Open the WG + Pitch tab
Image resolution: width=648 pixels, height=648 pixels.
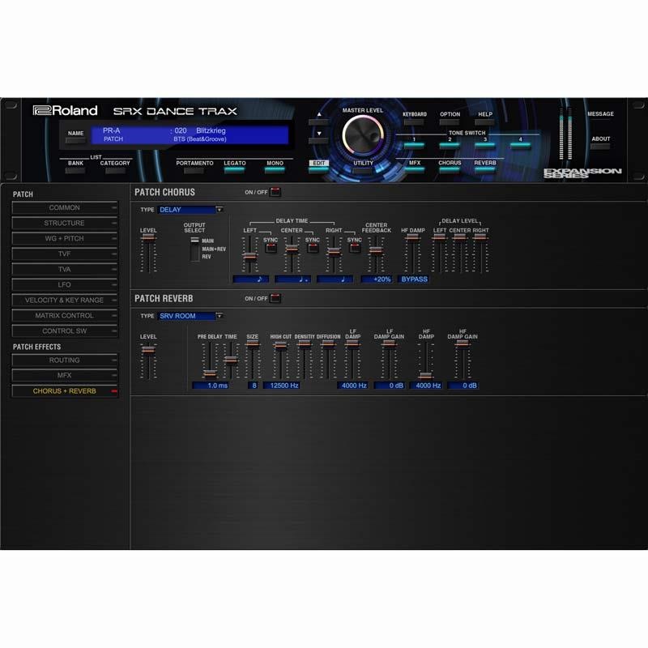click(x=65, y=238)
